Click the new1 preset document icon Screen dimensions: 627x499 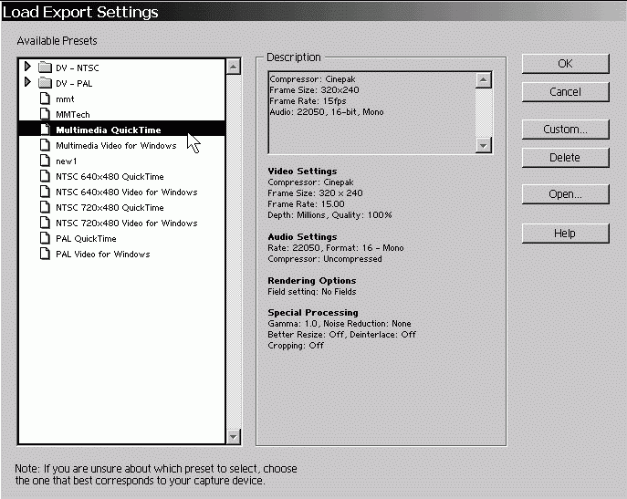[44, 161]
